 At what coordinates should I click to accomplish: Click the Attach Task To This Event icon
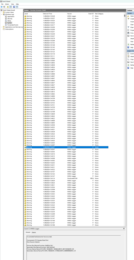(128, 56)
